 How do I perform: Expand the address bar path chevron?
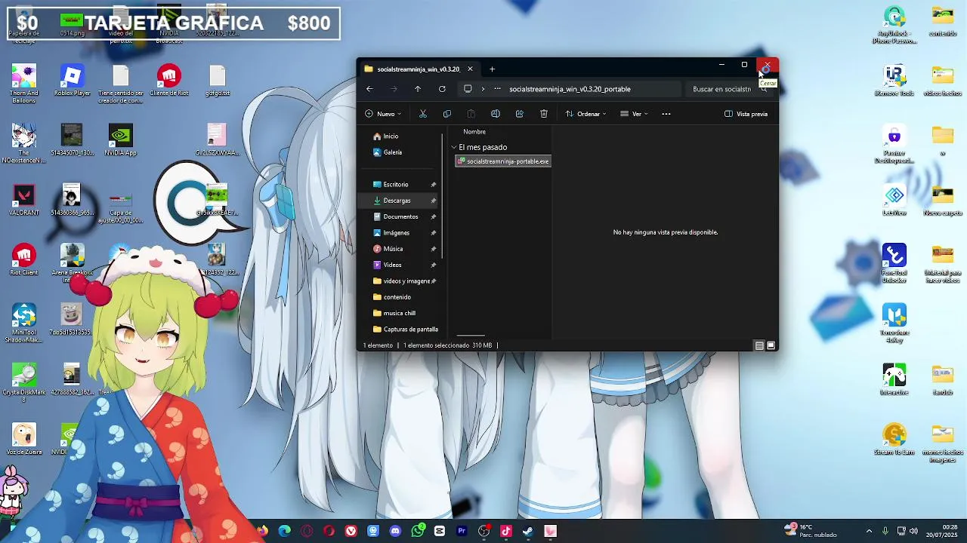click(x=483, y=89)
